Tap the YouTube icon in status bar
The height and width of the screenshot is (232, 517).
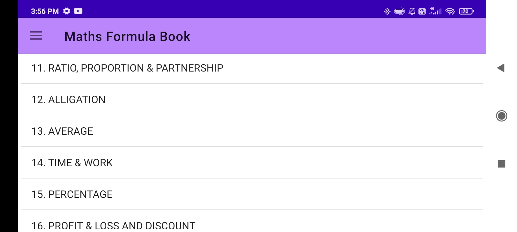pyautogui.click(x=78, y=11)
